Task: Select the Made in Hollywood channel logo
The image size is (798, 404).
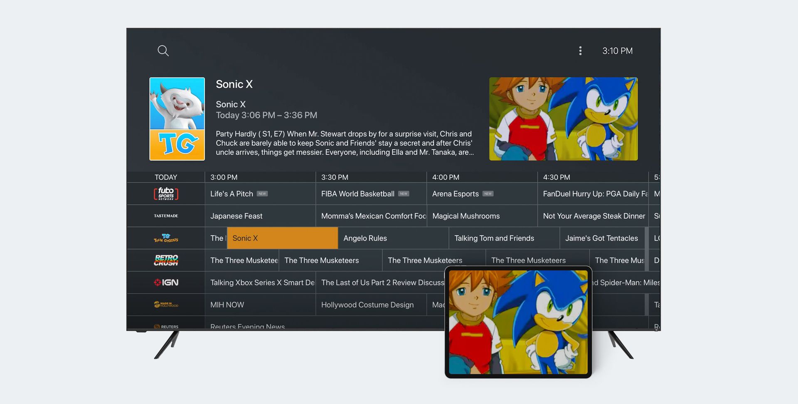Action: pyautogui.click(x=166, y=304)
